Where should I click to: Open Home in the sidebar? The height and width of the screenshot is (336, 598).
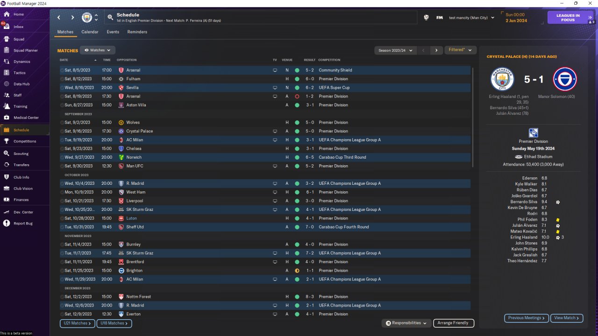coord(19,14)
